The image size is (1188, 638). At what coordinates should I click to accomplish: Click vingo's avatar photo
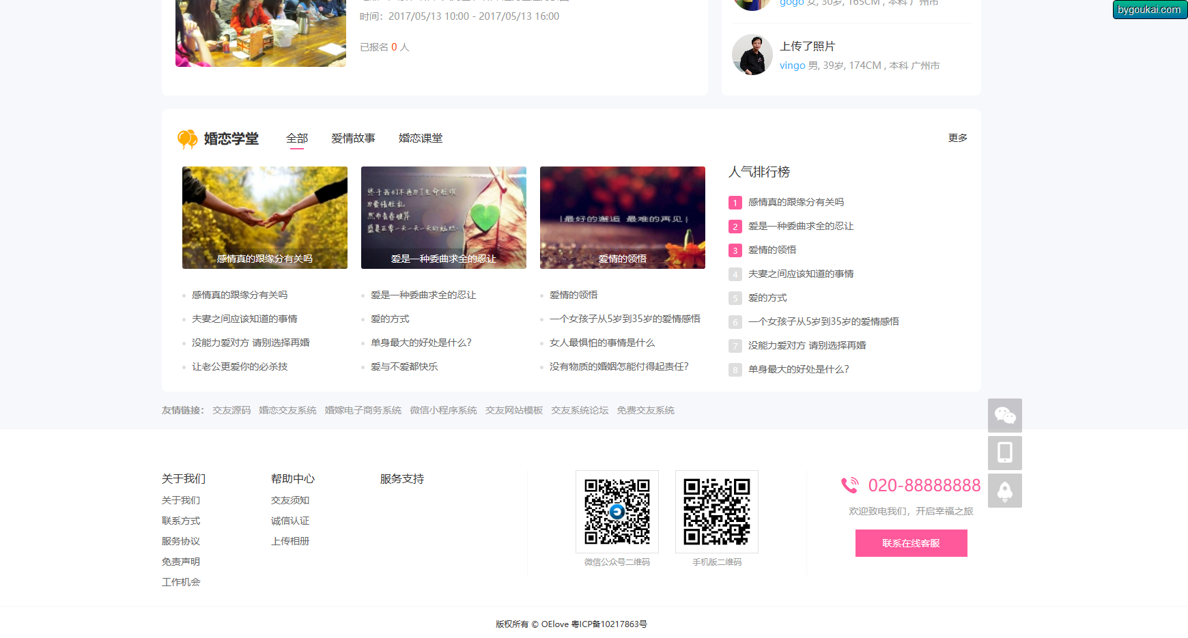click(752, 55)
